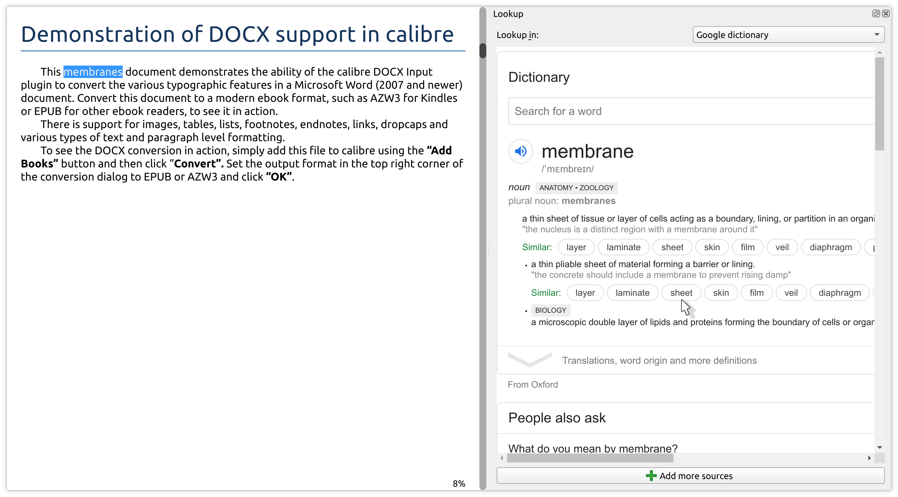This screenshot has height=497, width=898.
Task: Close the Lookup panel
Action: pyautogui.click(x=886, y=13)
